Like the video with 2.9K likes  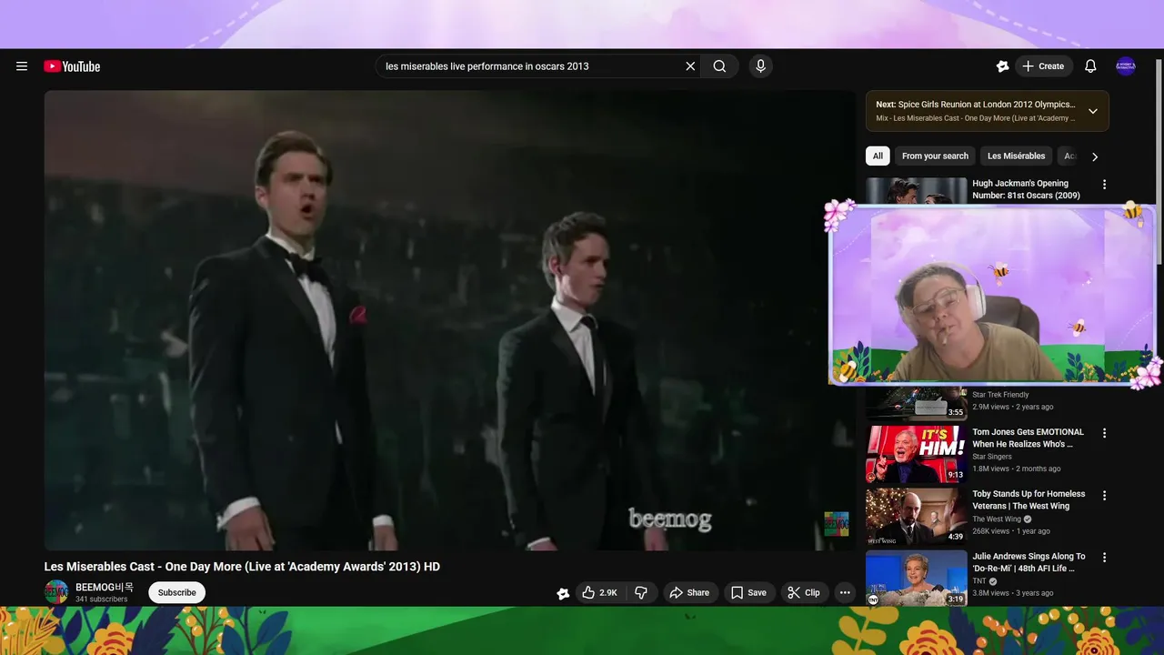[x=599, y=592]
